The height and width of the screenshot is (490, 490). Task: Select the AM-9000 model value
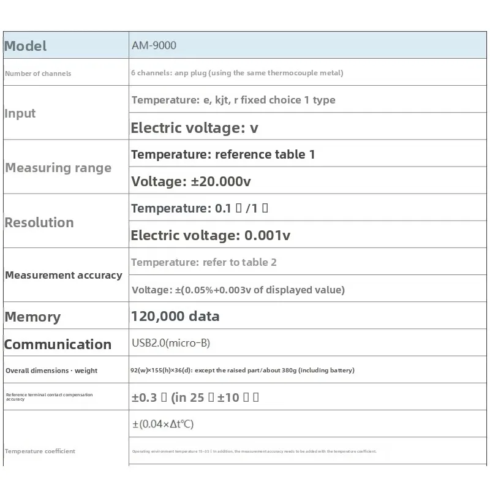154,45
